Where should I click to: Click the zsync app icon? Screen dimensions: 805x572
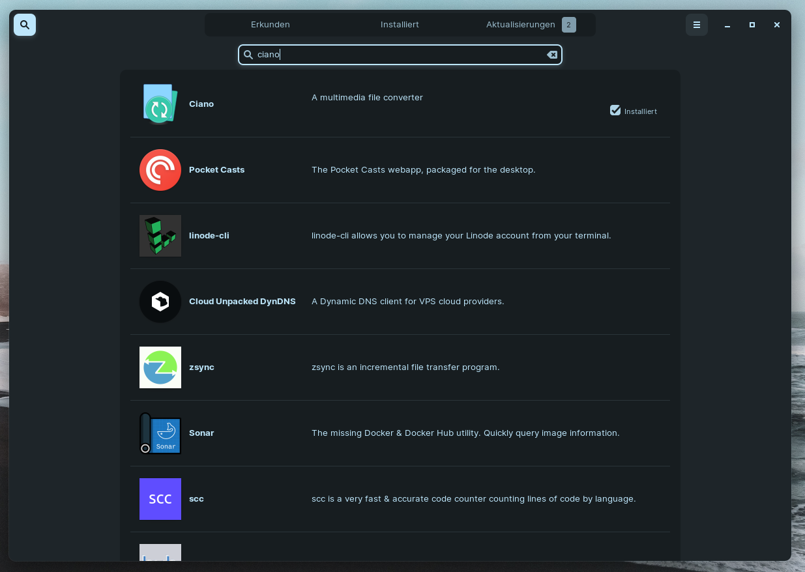coord(160,367)
